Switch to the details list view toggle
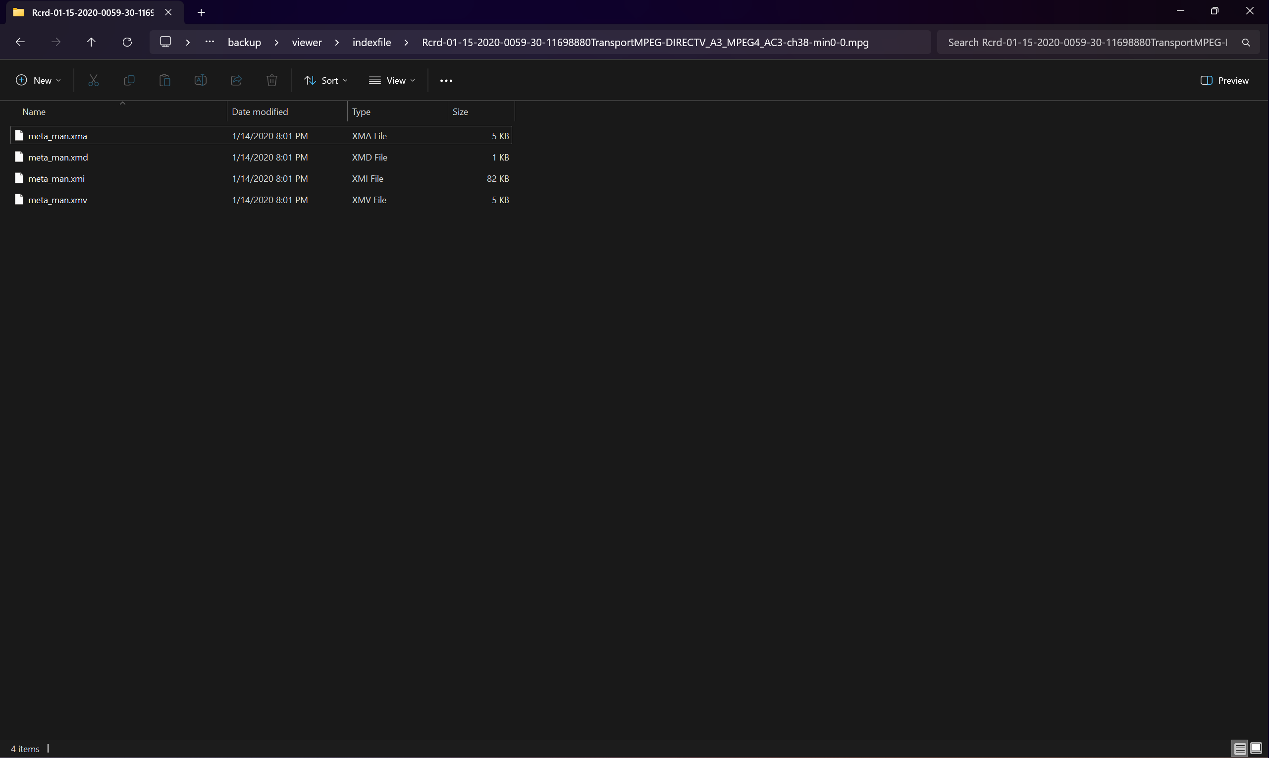 click(1239, 749)
